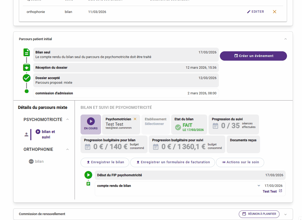Click Enregistrer le bilan button
The height and width of the screenshot is (220, 302).
click(x=105, y=162)
